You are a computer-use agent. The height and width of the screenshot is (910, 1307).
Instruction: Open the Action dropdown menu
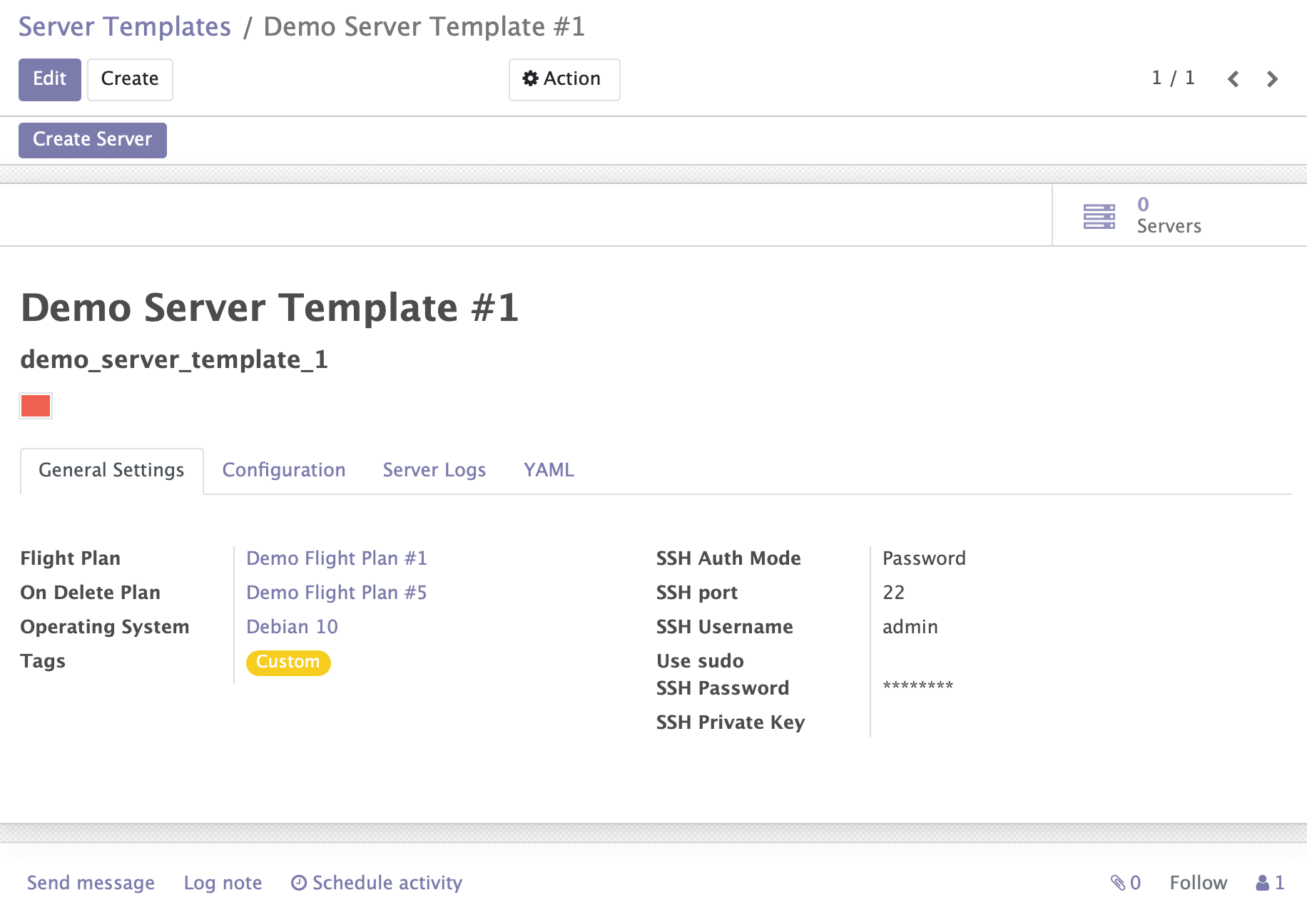[564, 79]
